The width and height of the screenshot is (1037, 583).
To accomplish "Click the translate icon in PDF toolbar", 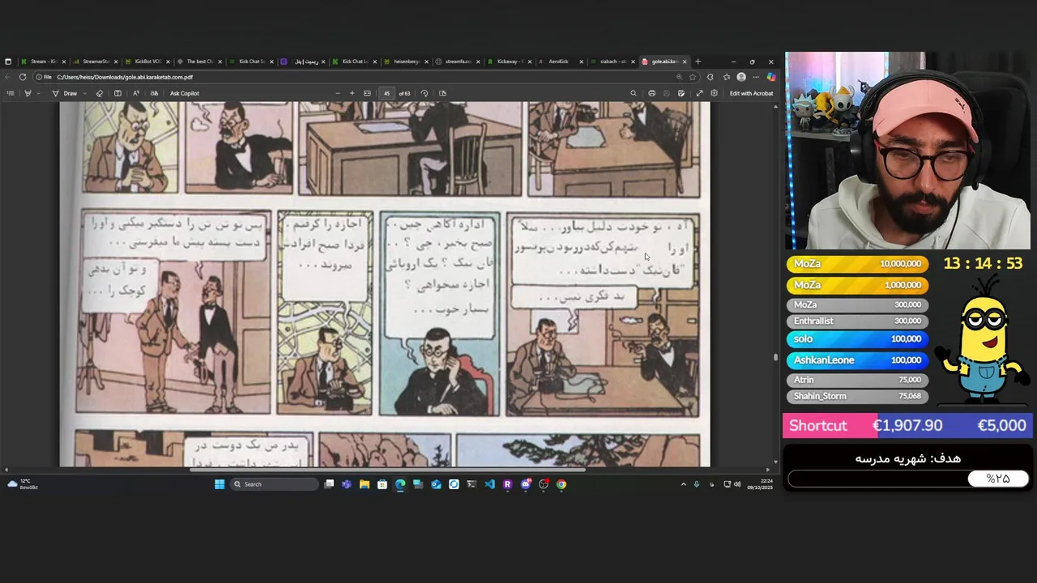I will (x=154, y=93).
